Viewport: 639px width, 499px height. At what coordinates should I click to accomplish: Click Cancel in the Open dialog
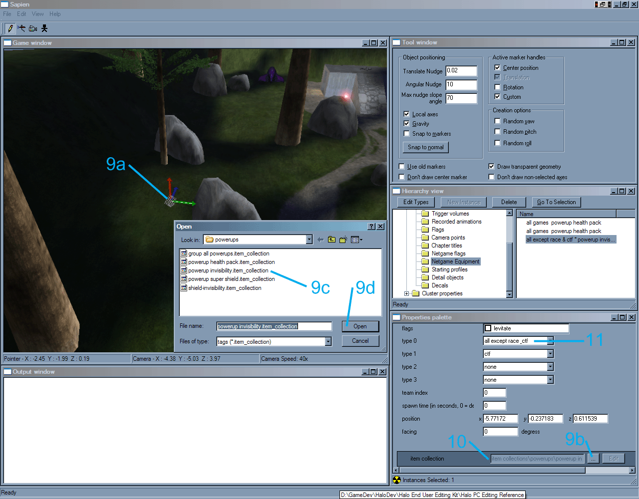[360, 341]
